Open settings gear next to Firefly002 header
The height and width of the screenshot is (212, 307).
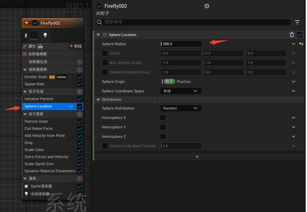[x=207, y=6]
